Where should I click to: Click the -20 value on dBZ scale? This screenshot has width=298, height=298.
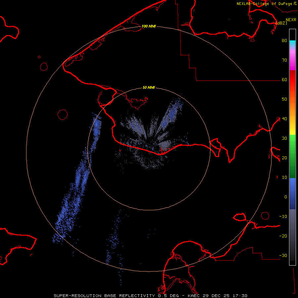tap(283, 236)
